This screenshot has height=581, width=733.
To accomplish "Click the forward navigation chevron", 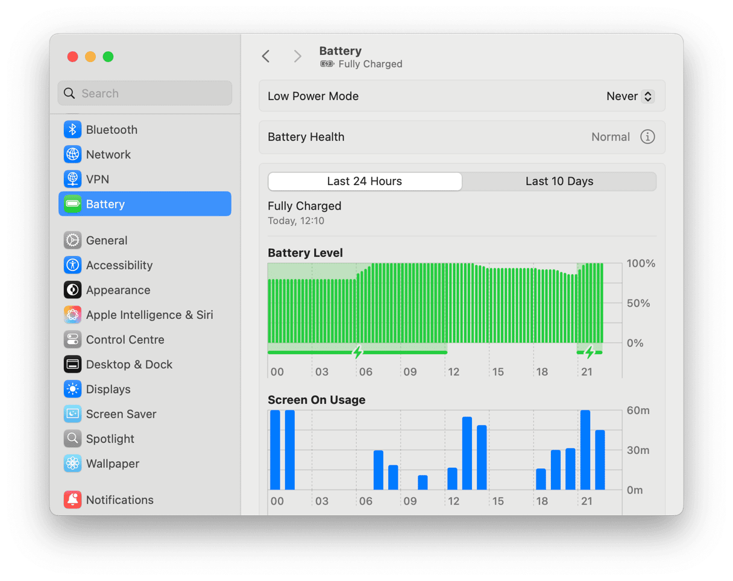I will [x=297, y=57].
